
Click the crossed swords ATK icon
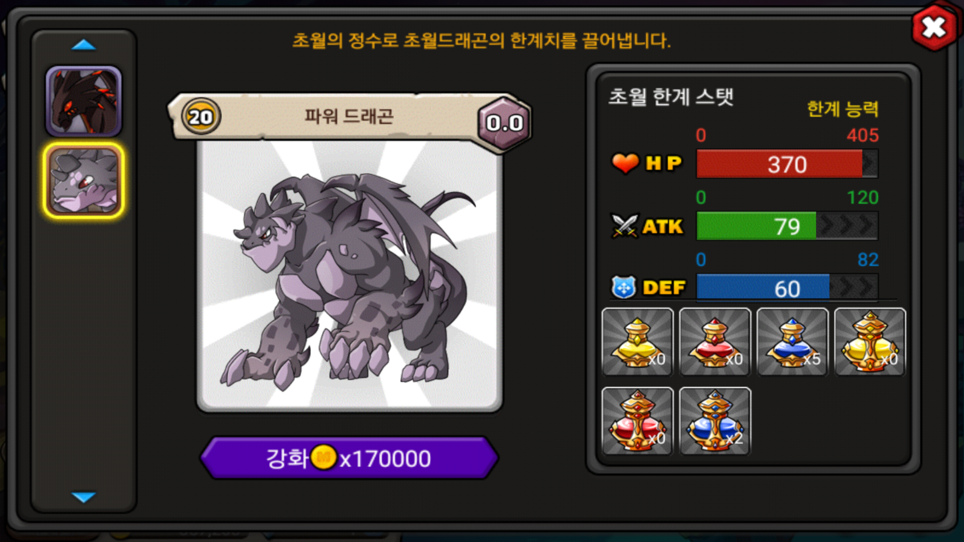click(624, 226)
